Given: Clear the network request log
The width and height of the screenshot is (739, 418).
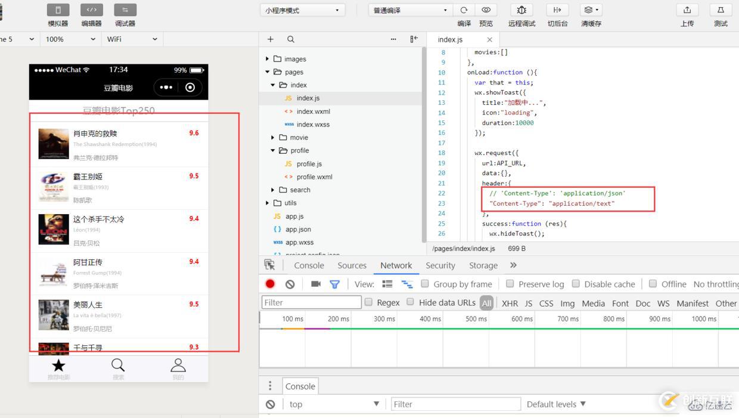Looking at the screenshot, I should [290, 284].
